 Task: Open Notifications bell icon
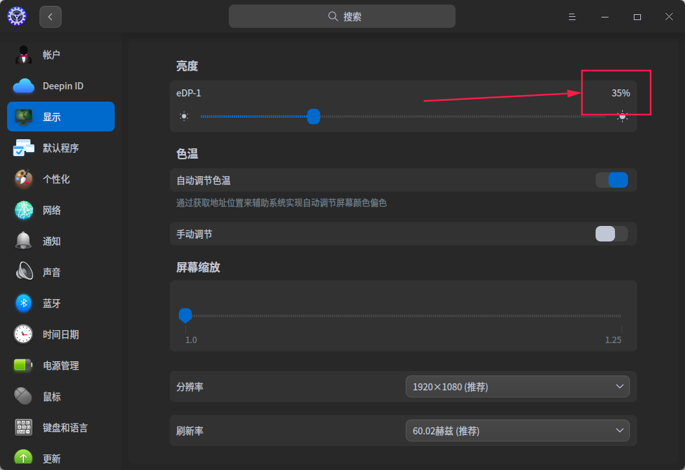[24, 241]
